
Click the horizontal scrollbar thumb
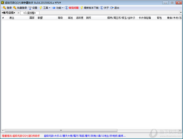coord(61,130)
